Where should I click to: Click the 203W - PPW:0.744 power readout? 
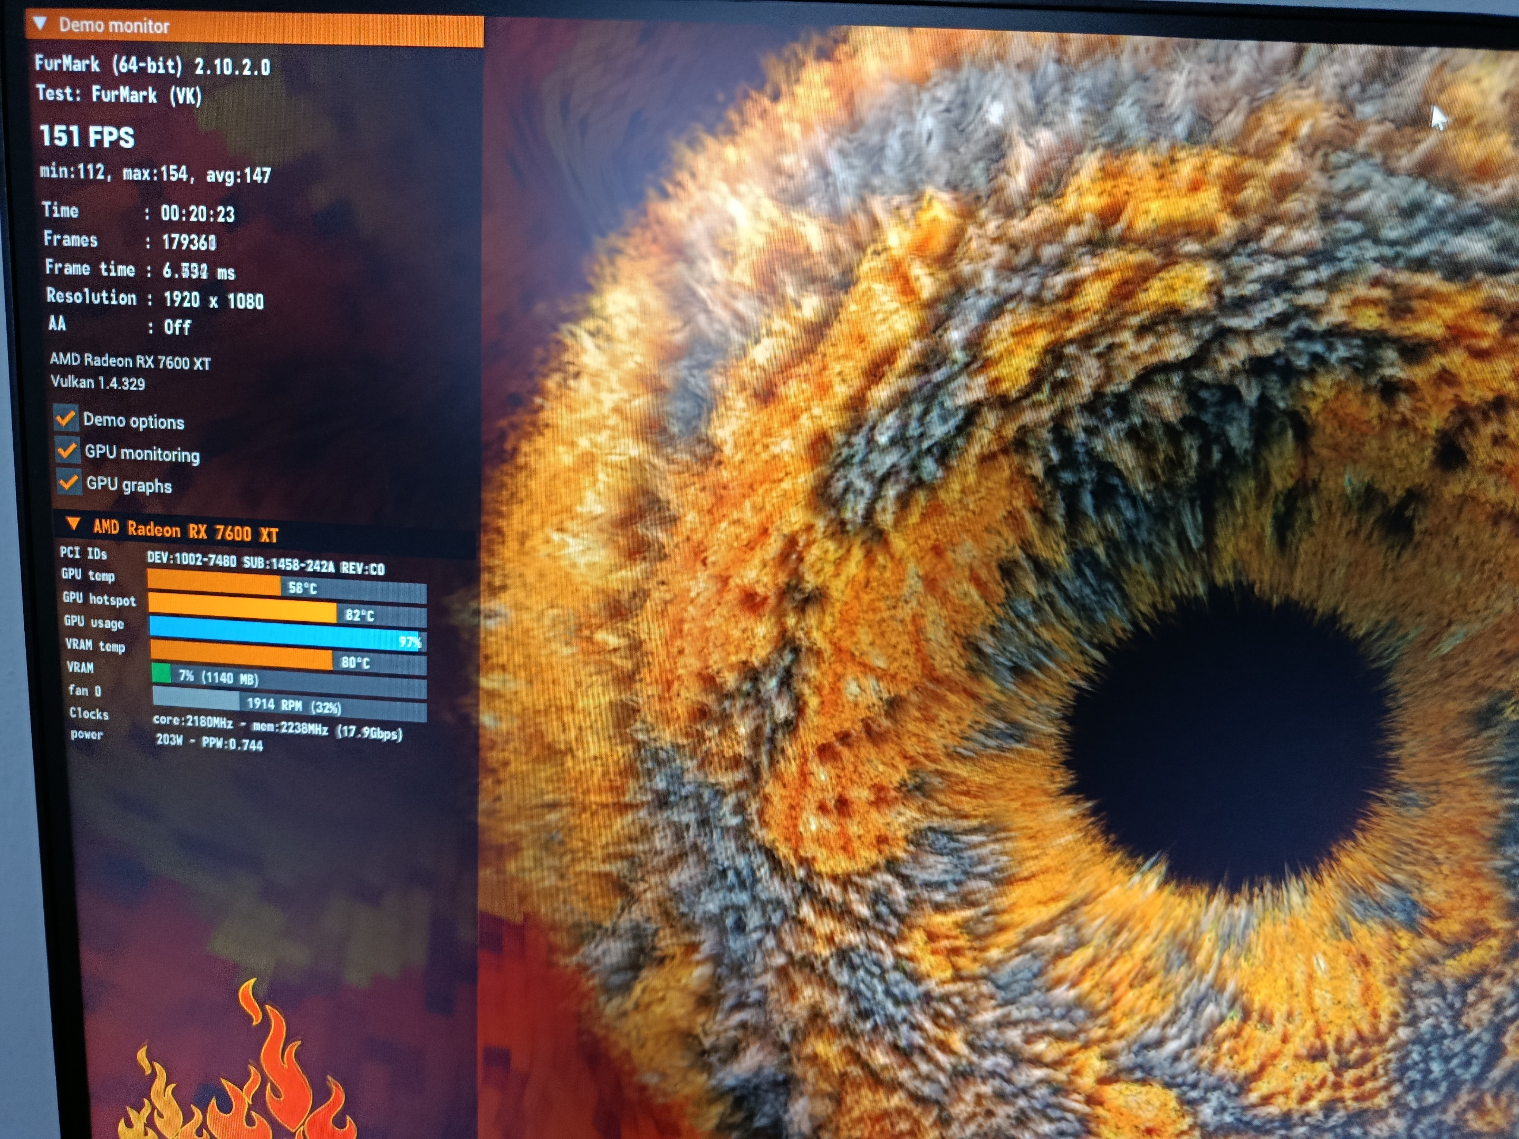209,742
